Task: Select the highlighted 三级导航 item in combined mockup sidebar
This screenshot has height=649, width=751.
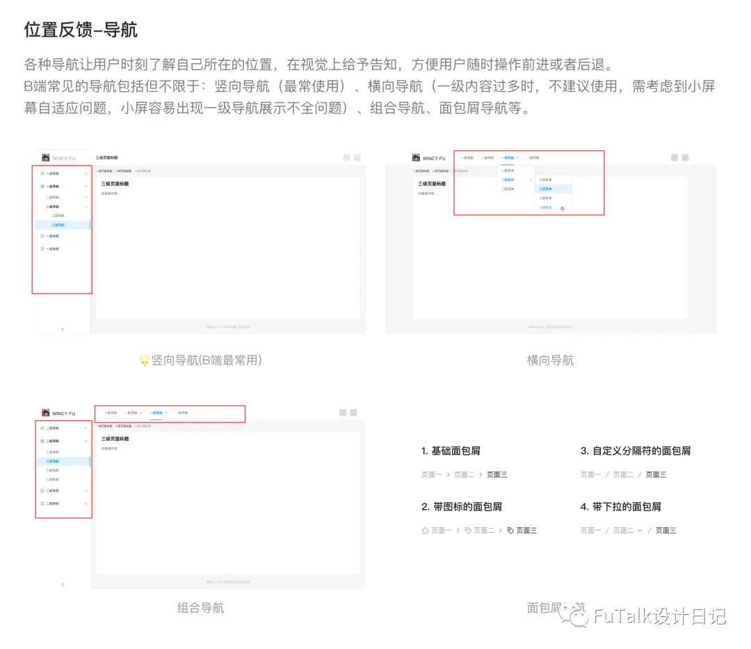Action: pos(63,461)
